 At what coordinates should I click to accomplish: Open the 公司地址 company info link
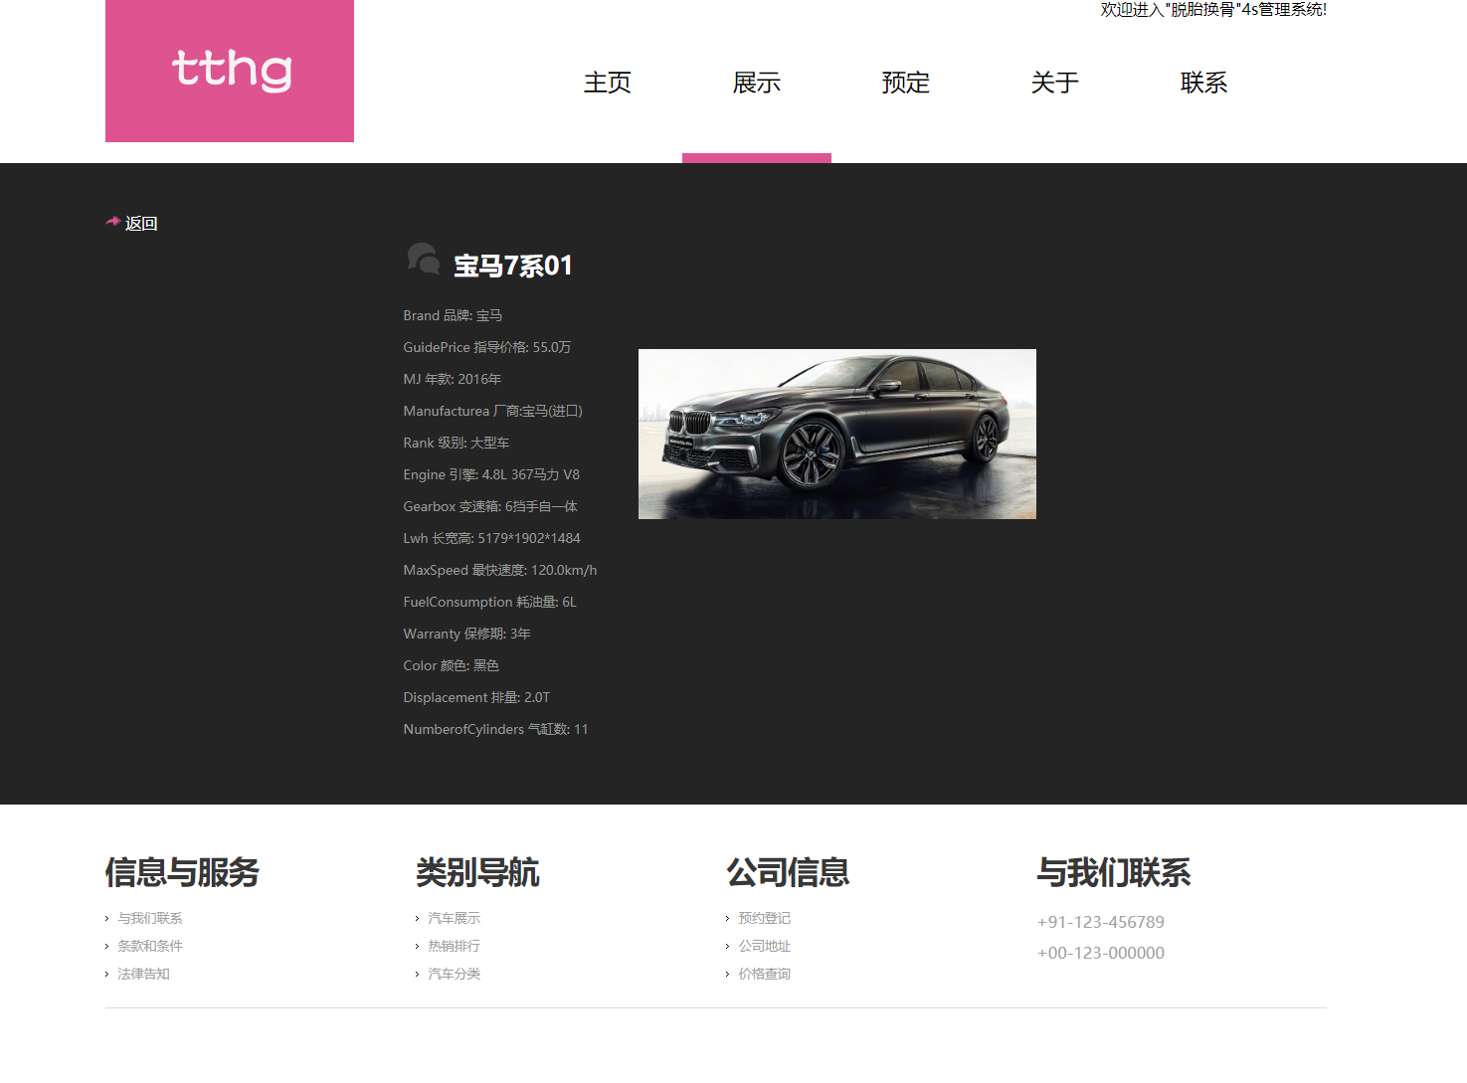coord(764,946)
